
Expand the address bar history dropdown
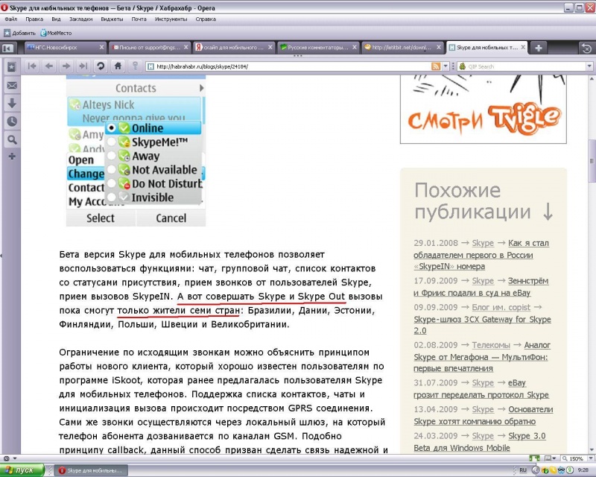(446, 66)
